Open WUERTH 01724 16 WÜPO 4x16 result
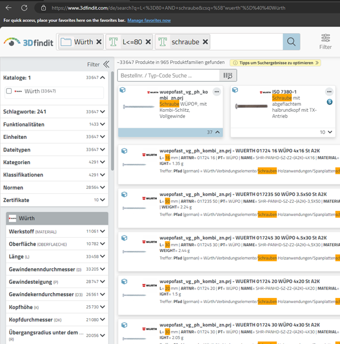Image resolution: width=340 pixels, height=344 pixels. 239,151
